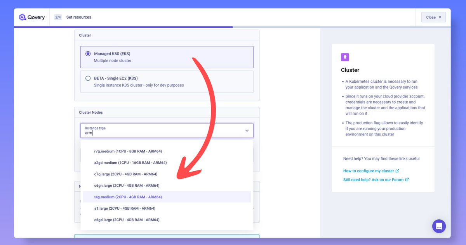The image size is (466, 245).
Task: Open the chat support bubble icon
Action: [439, 226]
